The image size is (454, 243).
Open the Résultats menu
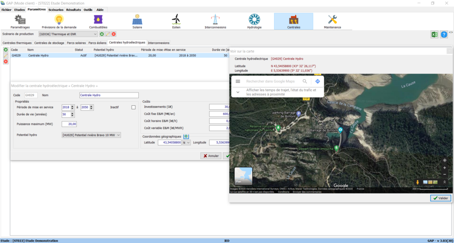[x=73, y=9]
